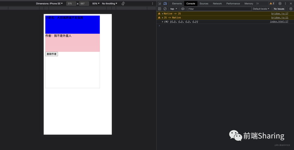The width and height of the screenshot is (294, 150).
Task: Open the Memory tab
Action: tap(249, 4)
